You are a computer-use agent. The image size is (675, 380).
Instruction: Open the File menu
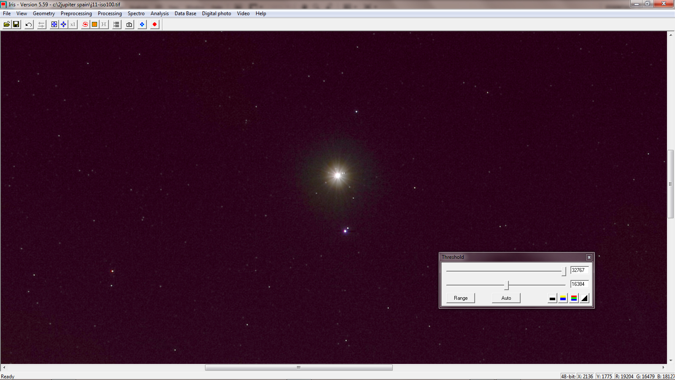click(x=7, y=14)
